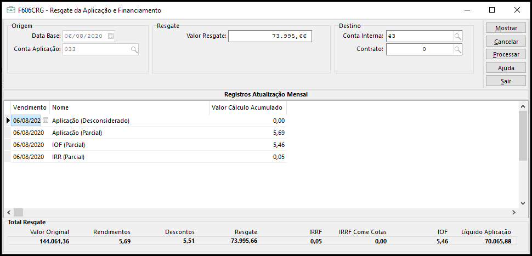Click the Mostrar button
Viewport: 532px width, 256px height.
(x=506, y=28)
